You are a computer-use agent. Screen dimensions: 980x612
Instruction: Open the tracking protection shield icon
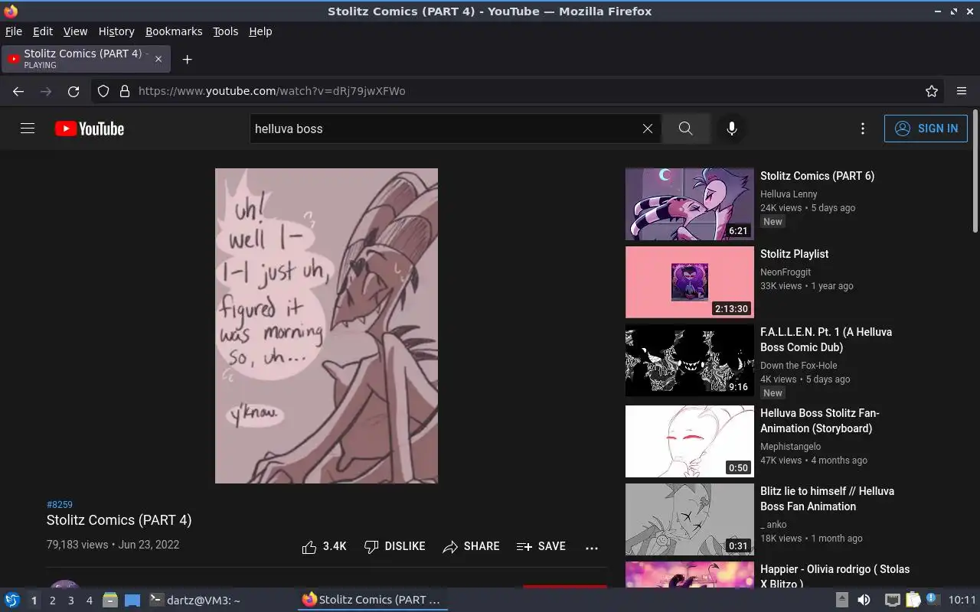click(103, 91)
